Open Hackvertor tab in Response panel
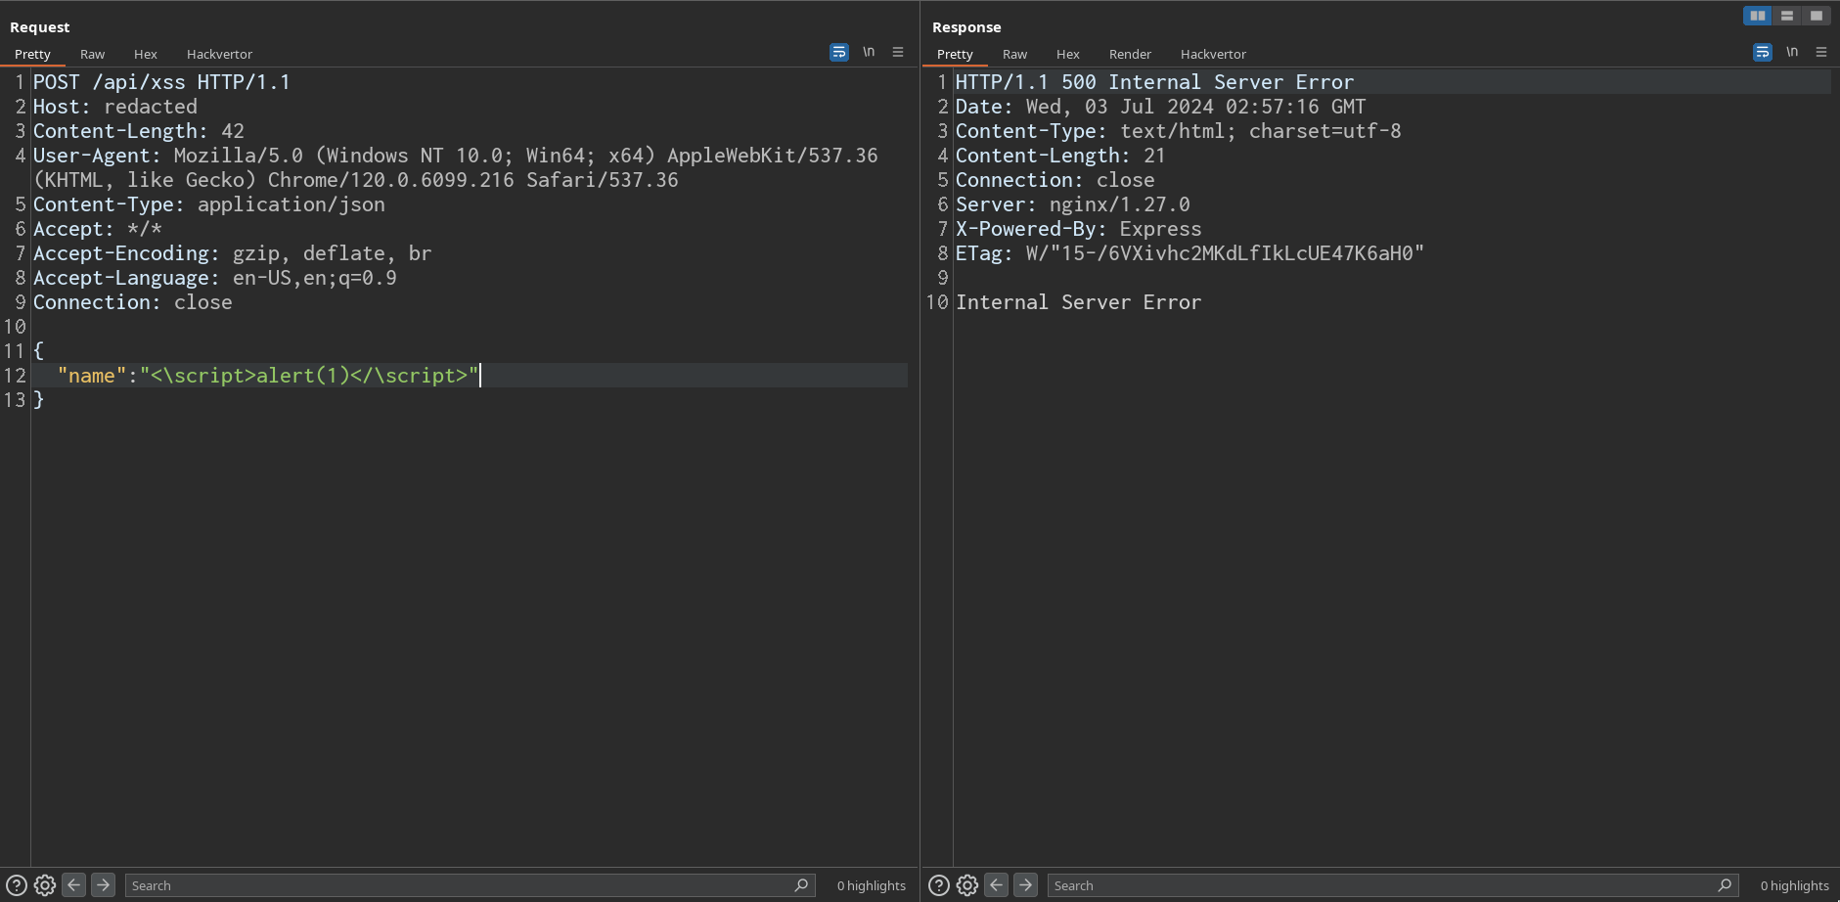1840x902 pixels. (x=1213, y=55)
